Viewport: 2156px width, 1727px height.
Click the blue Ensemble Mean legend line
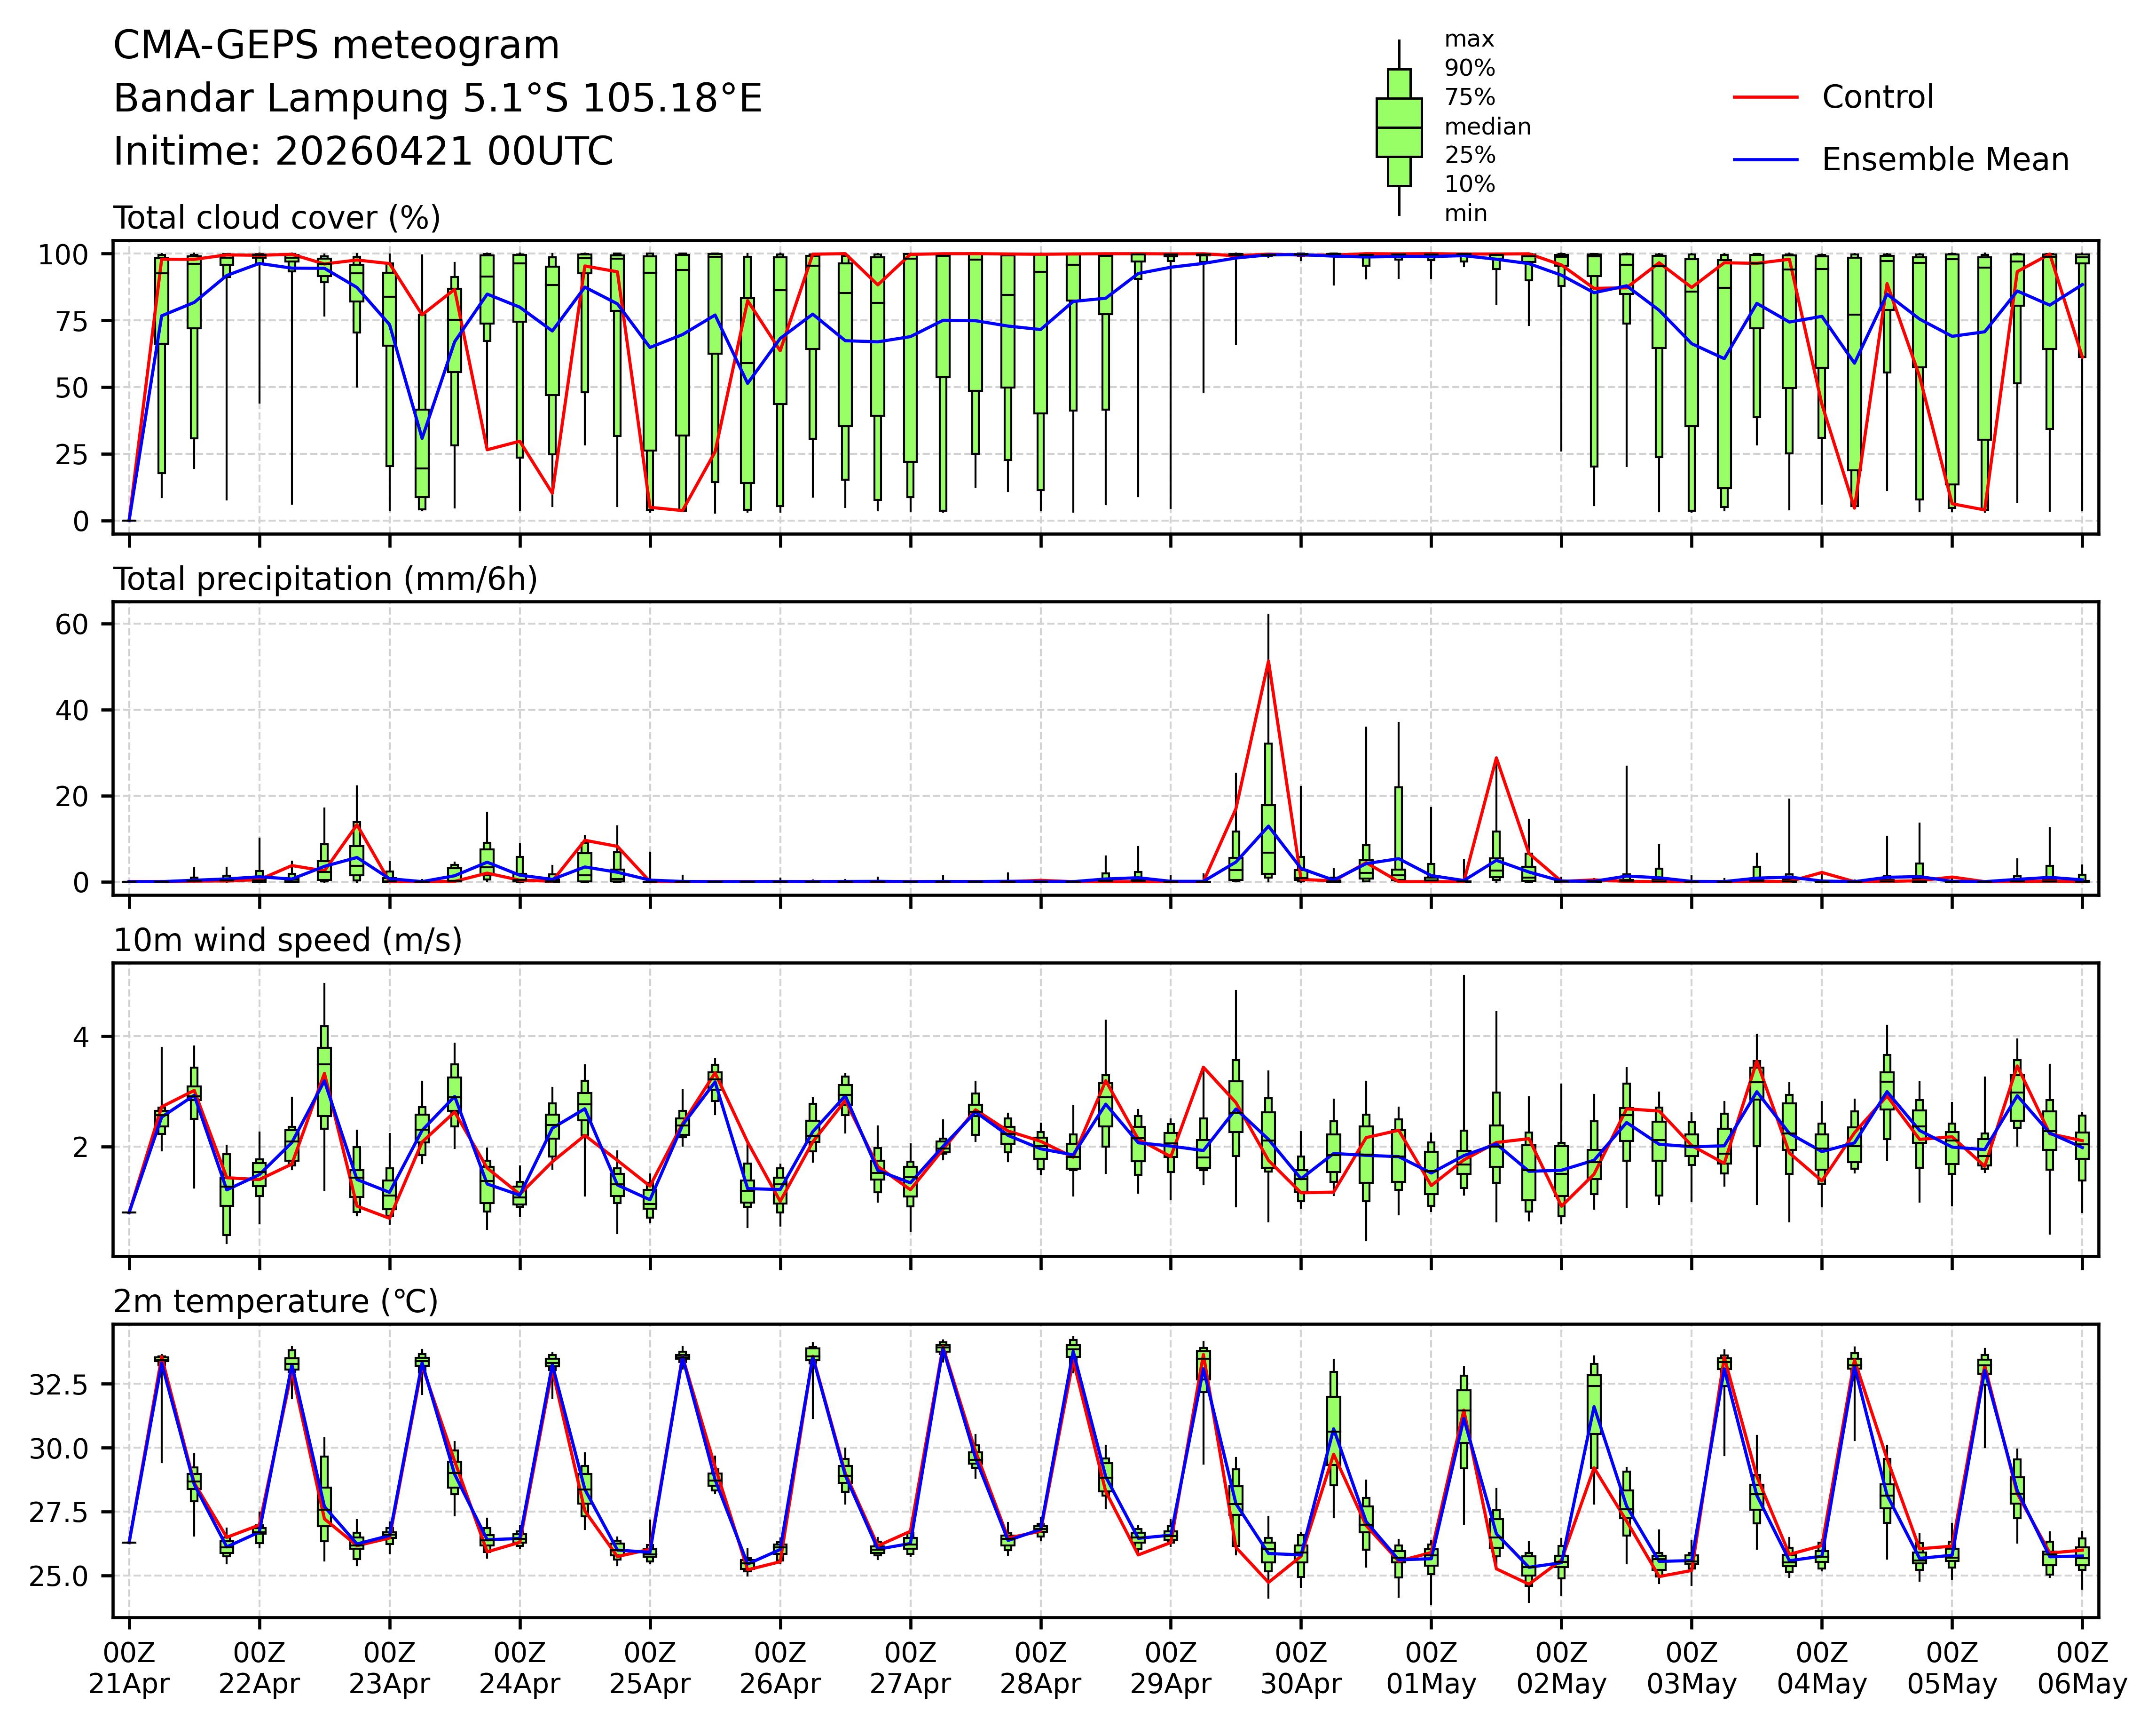[1765, 160]
